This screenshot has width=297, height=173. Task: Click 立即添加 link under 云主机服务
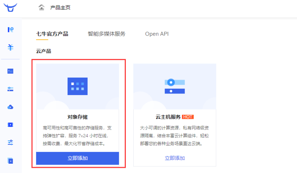(x=174, y=158)
